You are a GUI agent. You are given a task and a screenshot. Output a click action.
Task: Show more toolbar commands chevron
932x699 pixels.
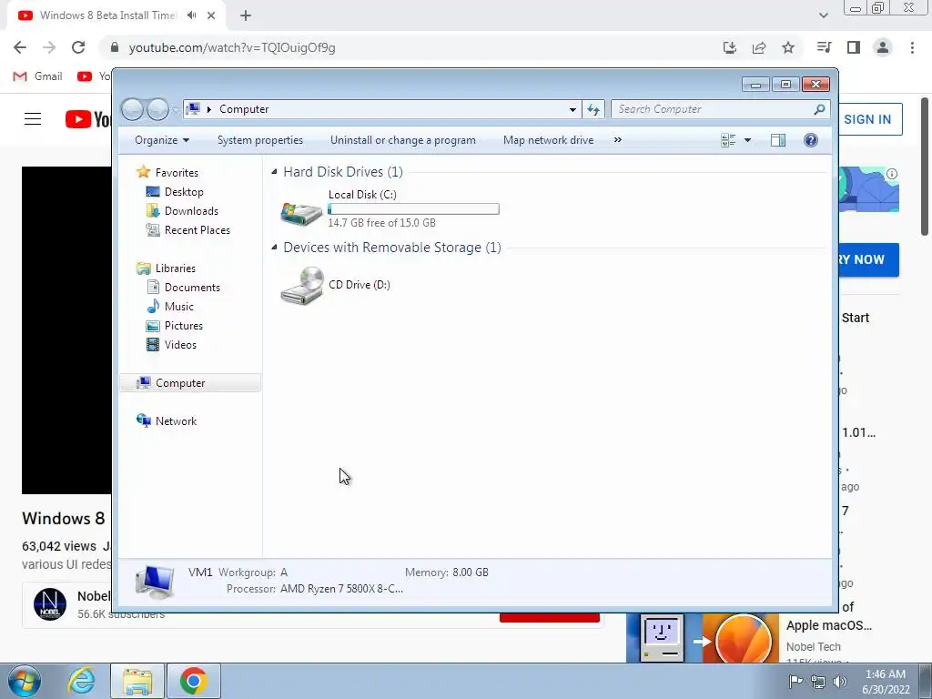(618, 139)
